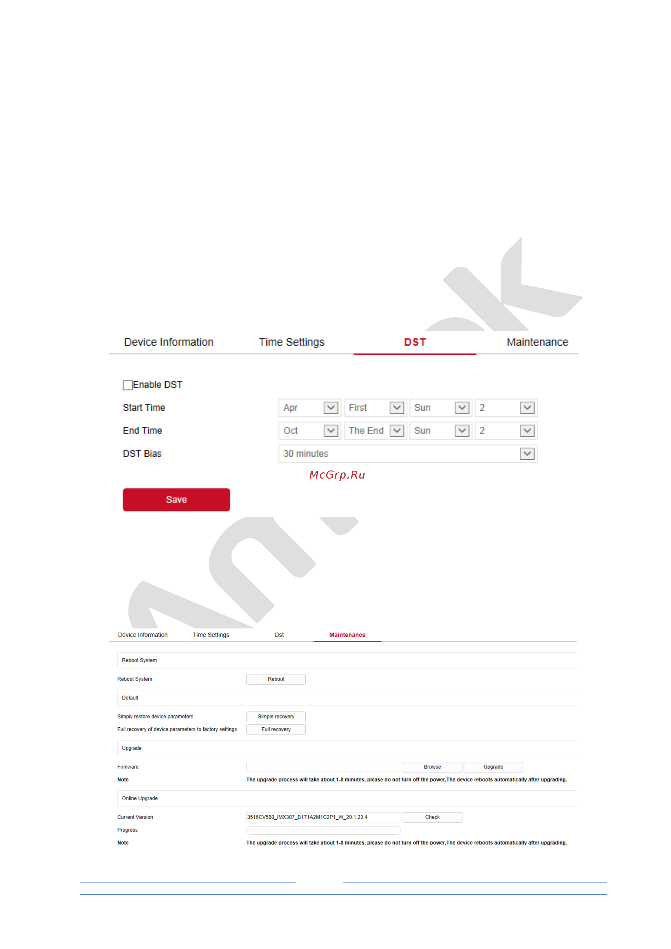Viewport: 671px width, 949px height.
Task: Click the Start Time label
Action: (x=144, y=408)
